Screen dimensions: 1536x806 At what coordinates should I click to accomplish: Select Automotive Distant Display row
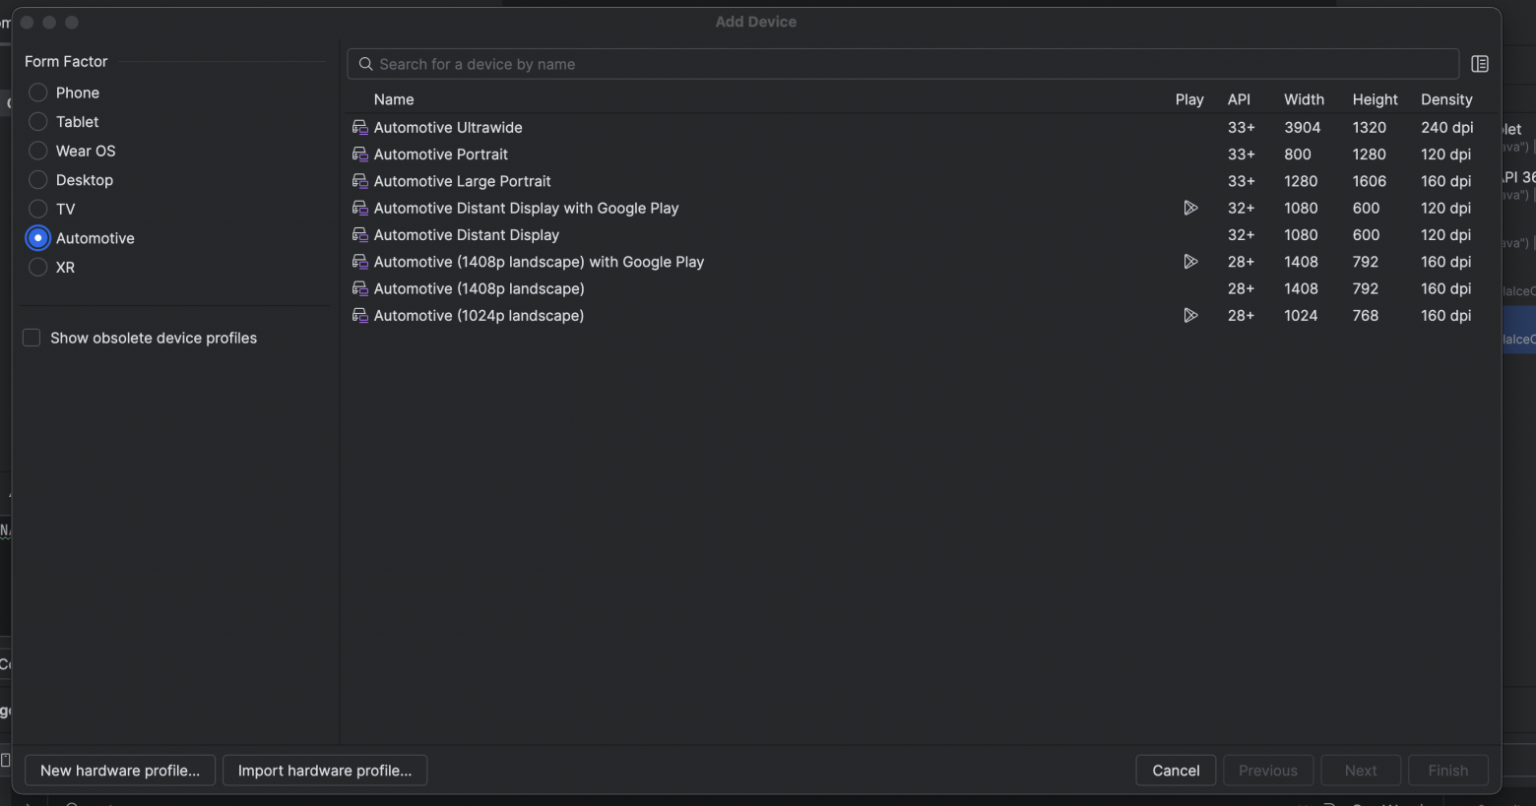tap(467, 235)
